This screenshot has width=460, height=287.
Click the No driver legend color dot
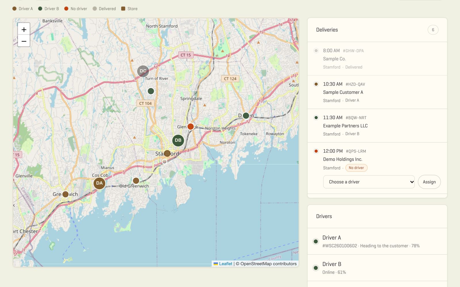pos(66,9)
